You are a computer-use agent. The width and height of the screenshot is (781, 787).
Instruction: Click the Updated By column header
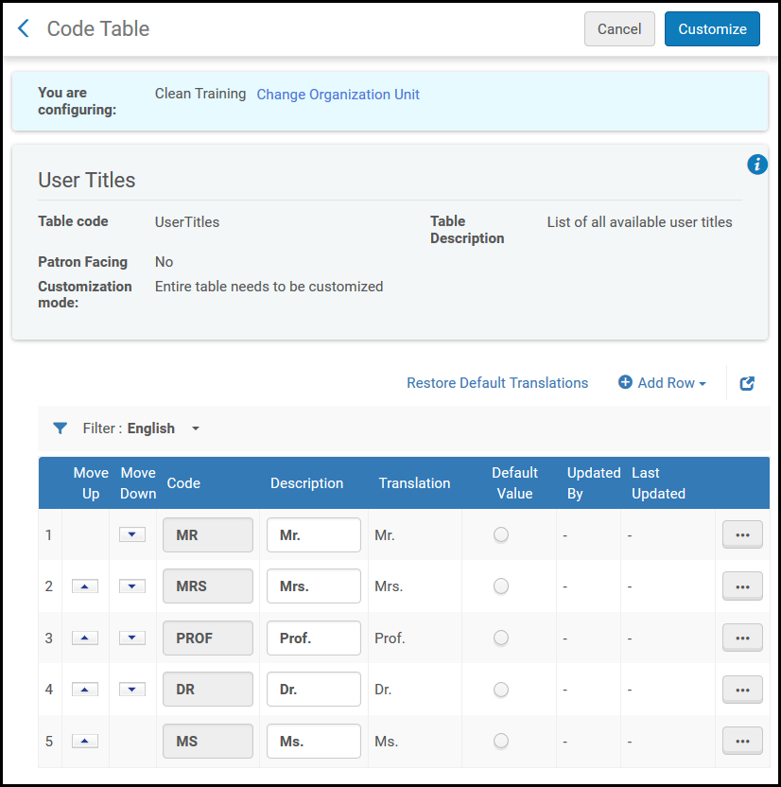pyautogui.click(x=594, y=482)
